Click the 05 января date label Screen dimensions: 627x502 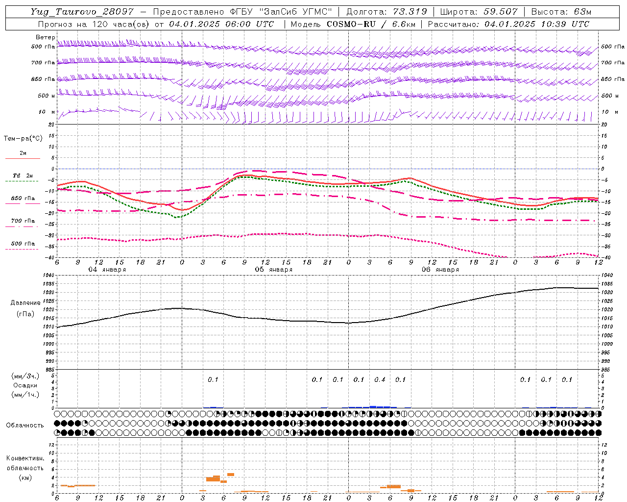[x=274, y=270]
